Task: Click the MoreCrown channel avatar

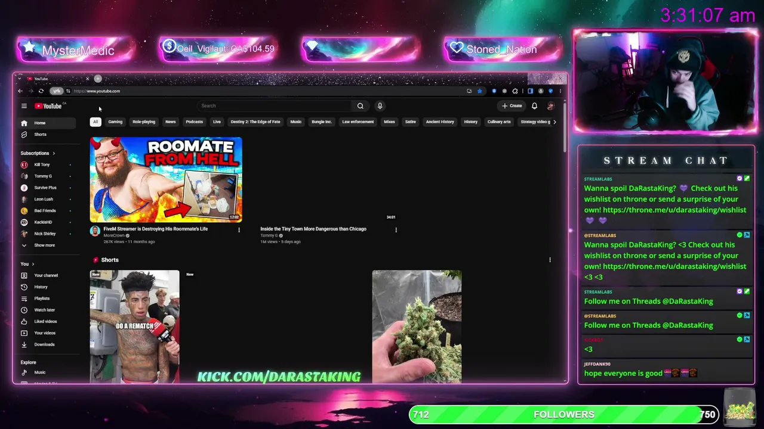Action: 95,231
